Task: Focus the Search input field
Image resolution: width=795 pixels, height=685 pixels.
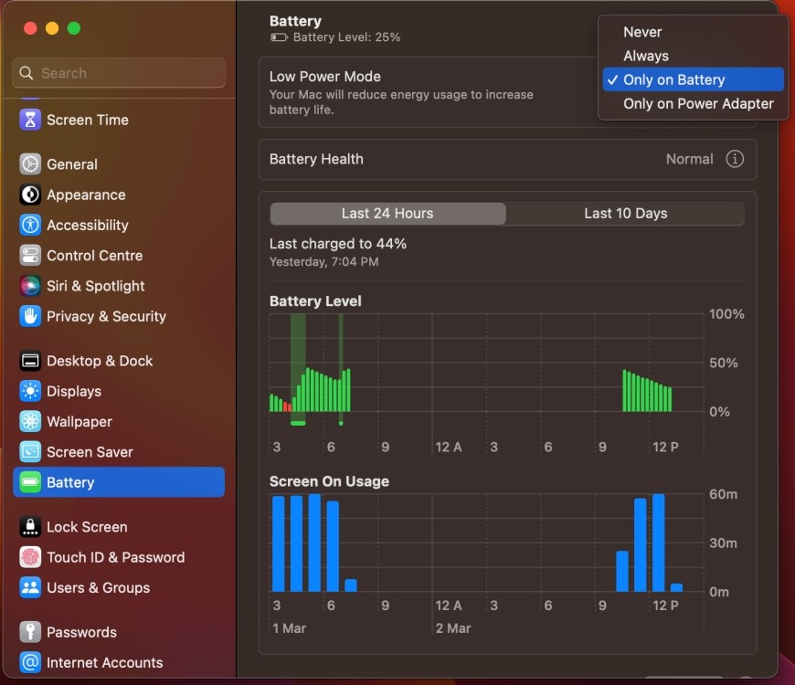Action: coord(119,73)
